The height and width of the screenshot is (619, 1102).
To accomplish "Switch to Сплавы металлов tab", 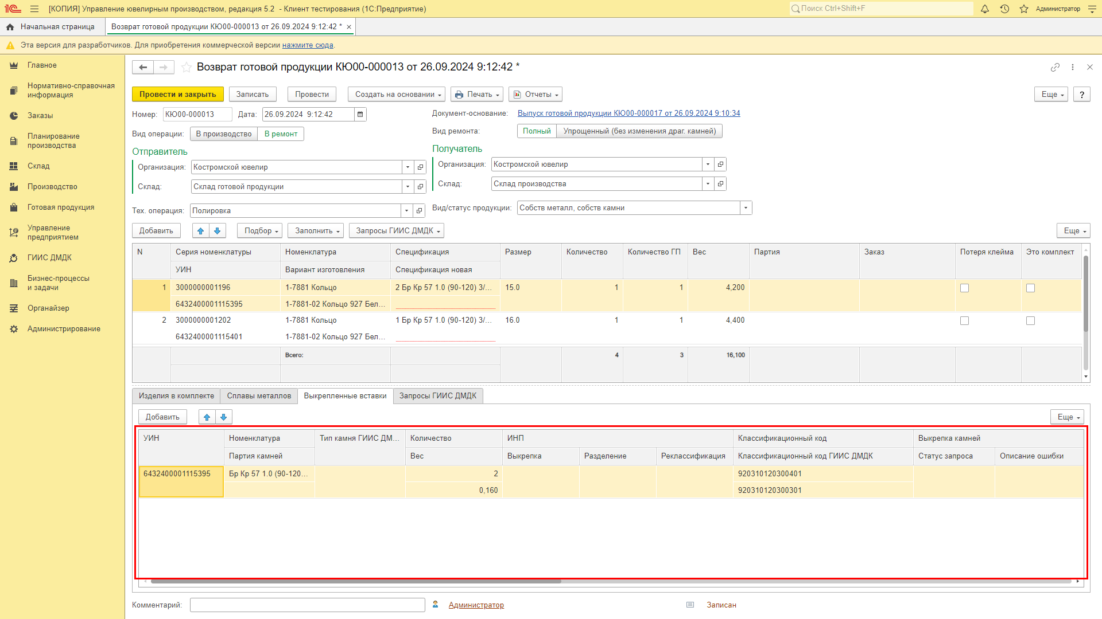I will tap(259, 396).
